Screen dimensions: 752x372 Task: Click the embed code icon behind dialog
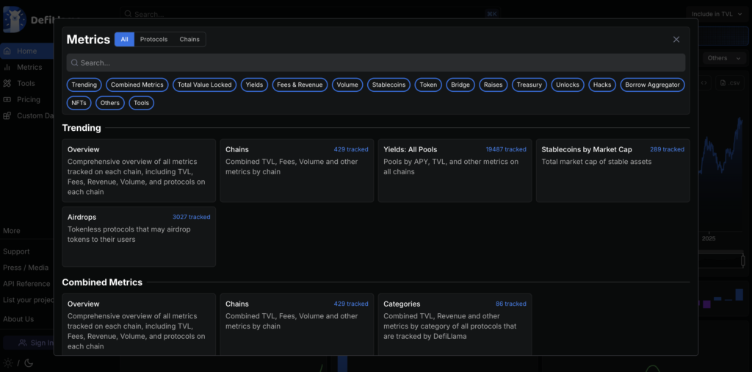(x=704, y=82)
